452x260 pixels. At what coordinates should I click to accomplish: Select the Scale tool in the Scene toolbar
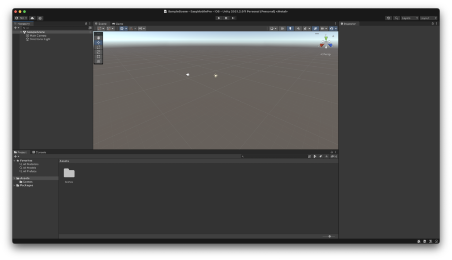click(x=98, y=52)
